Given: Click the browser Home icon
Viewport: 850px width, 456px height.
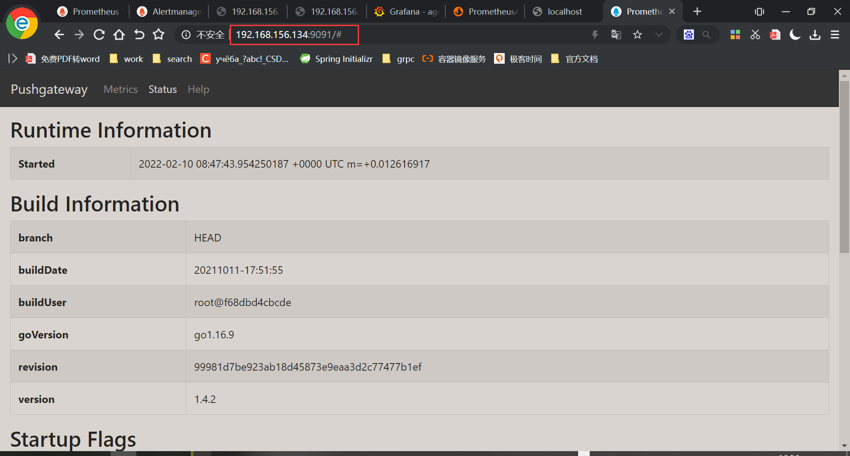Looking at the screenshot, I should (x=119, y=34).
